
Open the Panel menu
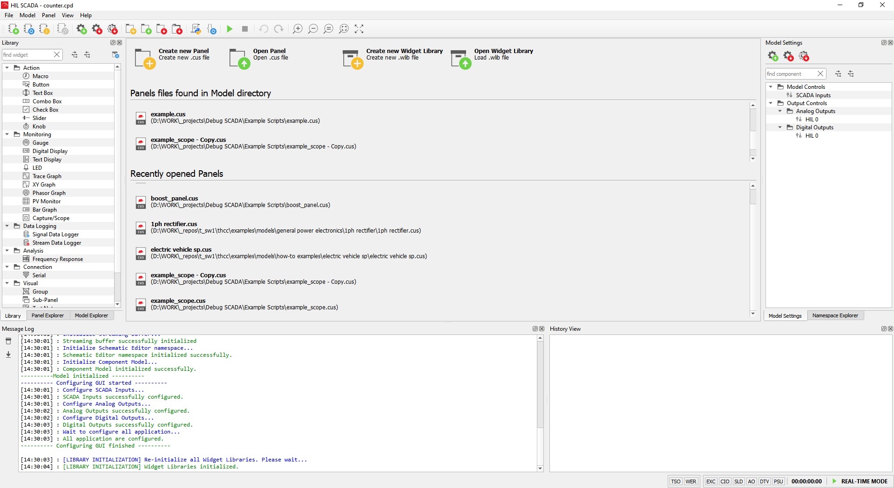pos(48,15)
